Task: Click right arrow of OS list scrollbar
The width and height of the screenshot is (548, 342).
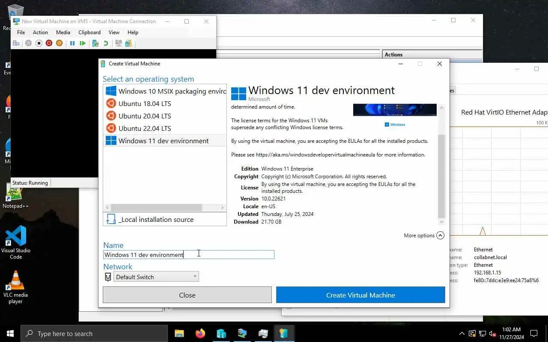Action: (222, 207)
